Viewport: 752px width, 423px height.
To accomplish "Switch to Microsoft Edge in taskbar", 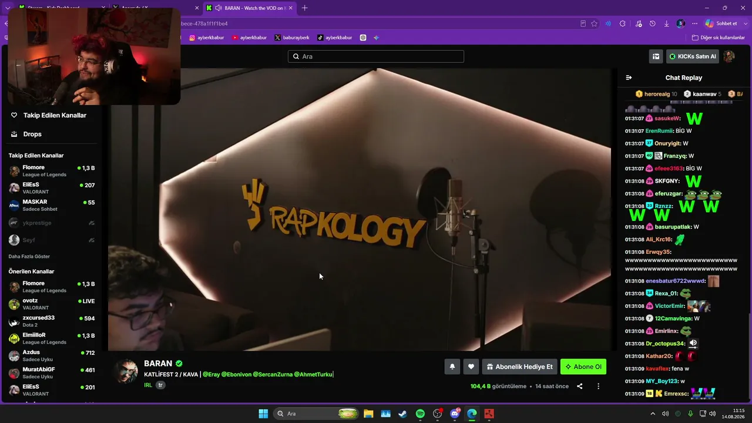I will click(472, 414).
